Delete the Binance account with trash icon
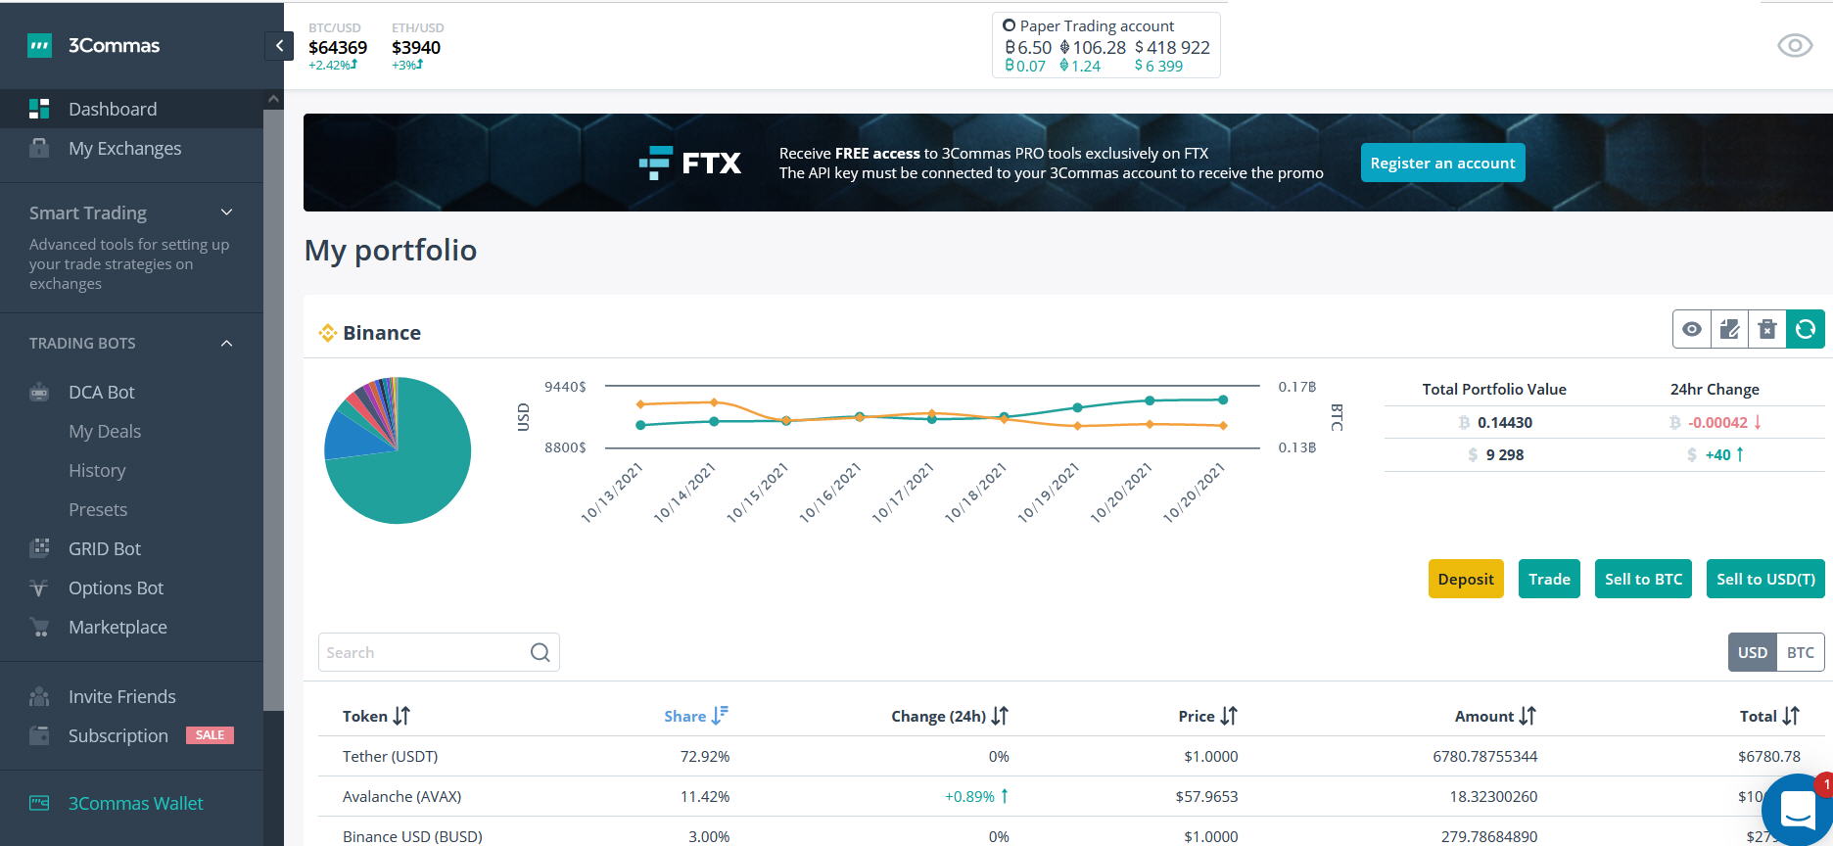Image resolution: width=1833 pixels, height=846 pixels. coord(1767,329)
